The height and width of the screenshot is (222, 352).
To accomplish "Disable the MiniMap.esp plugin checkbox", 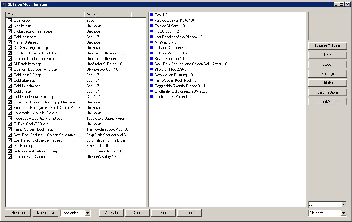I will pyautogui.click(x=10, y=146).
